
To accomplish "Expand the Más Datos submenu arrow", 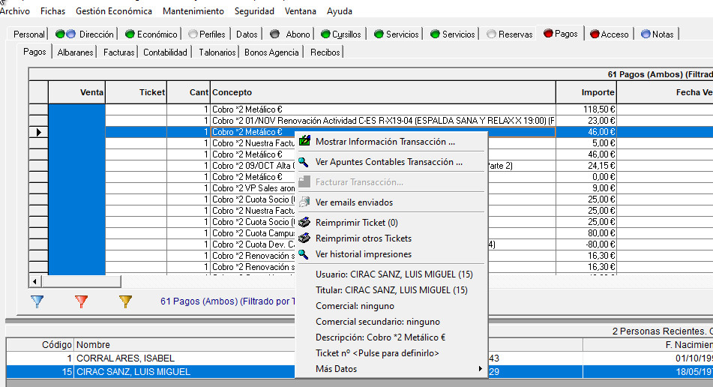I will pyautogui.click(x=480, y=369).
